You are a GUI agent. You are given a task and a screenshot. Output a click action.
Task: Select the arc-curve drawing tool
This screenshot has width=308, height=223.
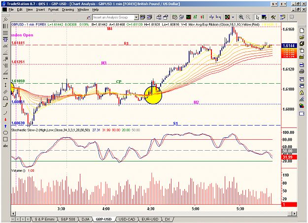point(5,113)
